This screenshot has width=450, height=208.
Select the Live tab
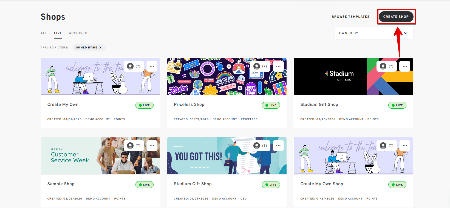58,33
